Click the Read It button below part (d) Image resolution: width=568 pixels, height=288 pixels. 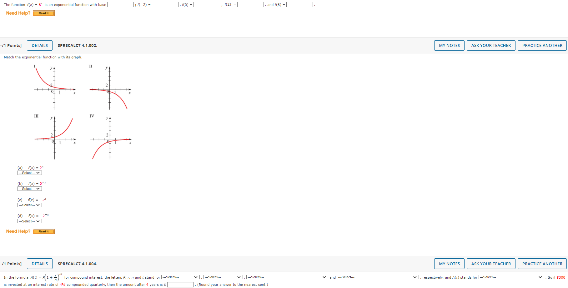tap(44, 231)
